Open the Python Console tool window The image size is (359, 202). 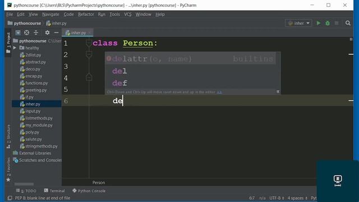[89, 191]
